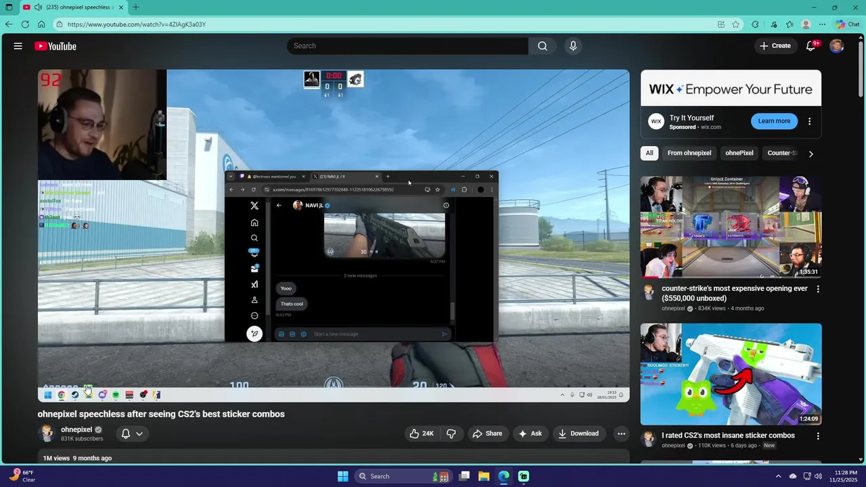The width and height of the screenshot is (866, 487).
Task: Open the YouTube account avatar menu
Action: tap(837, 46)
